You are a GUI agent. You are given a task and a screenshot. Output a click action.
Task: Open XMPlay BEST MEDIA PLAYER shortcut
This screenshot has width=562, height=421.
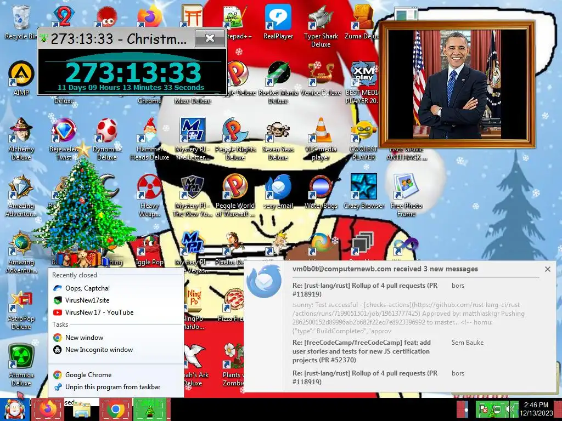click(x=362, y=83)
